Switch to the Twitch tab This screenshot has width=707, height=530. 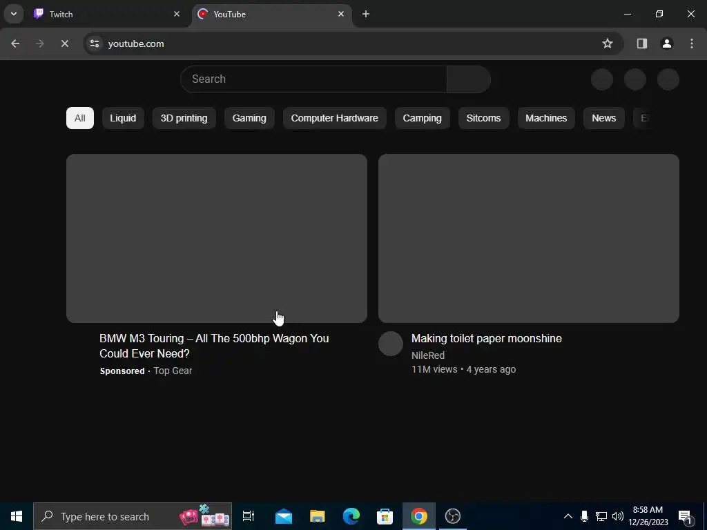tap(107, 14)
